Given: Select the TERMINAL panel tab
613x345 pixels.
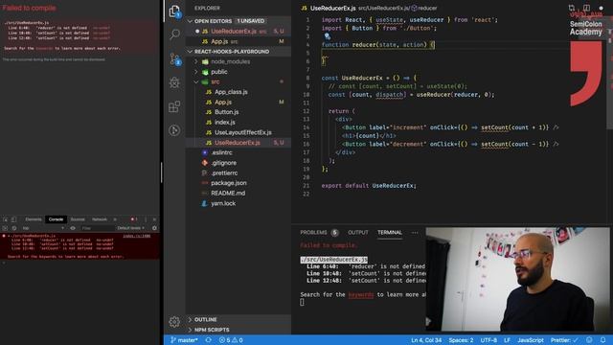Looking at the screenshot, I should [390, 232].
